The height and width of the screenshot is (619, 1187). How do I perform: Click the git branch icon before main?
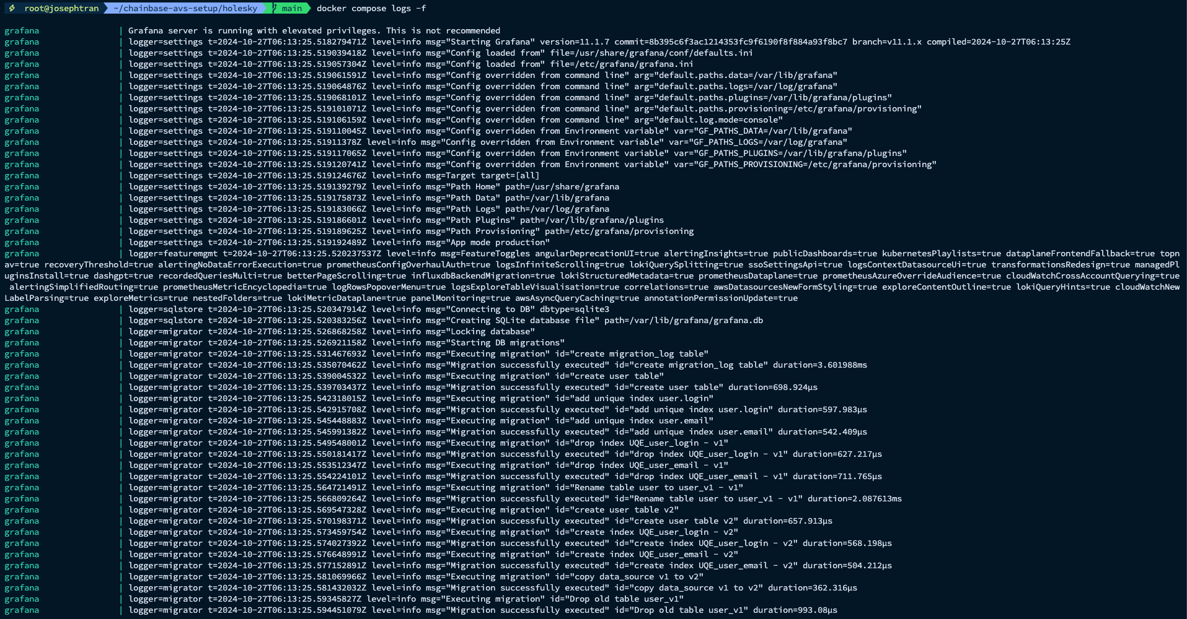pos(275,8)
